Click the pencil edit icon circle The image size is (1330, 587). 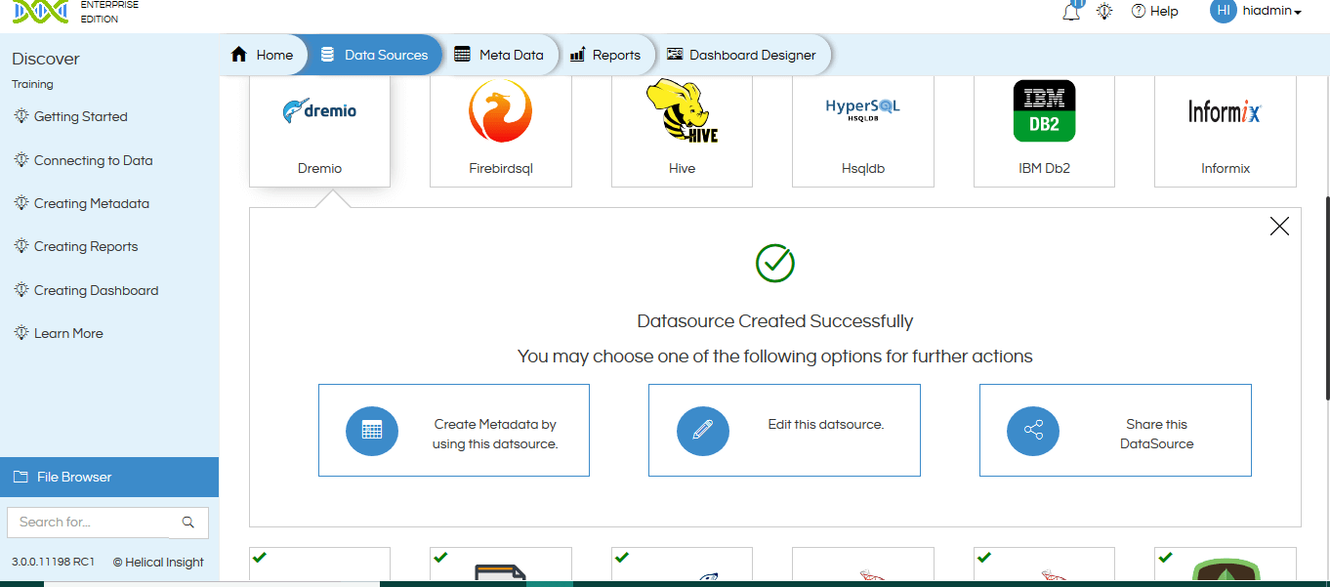pos(703,430)
